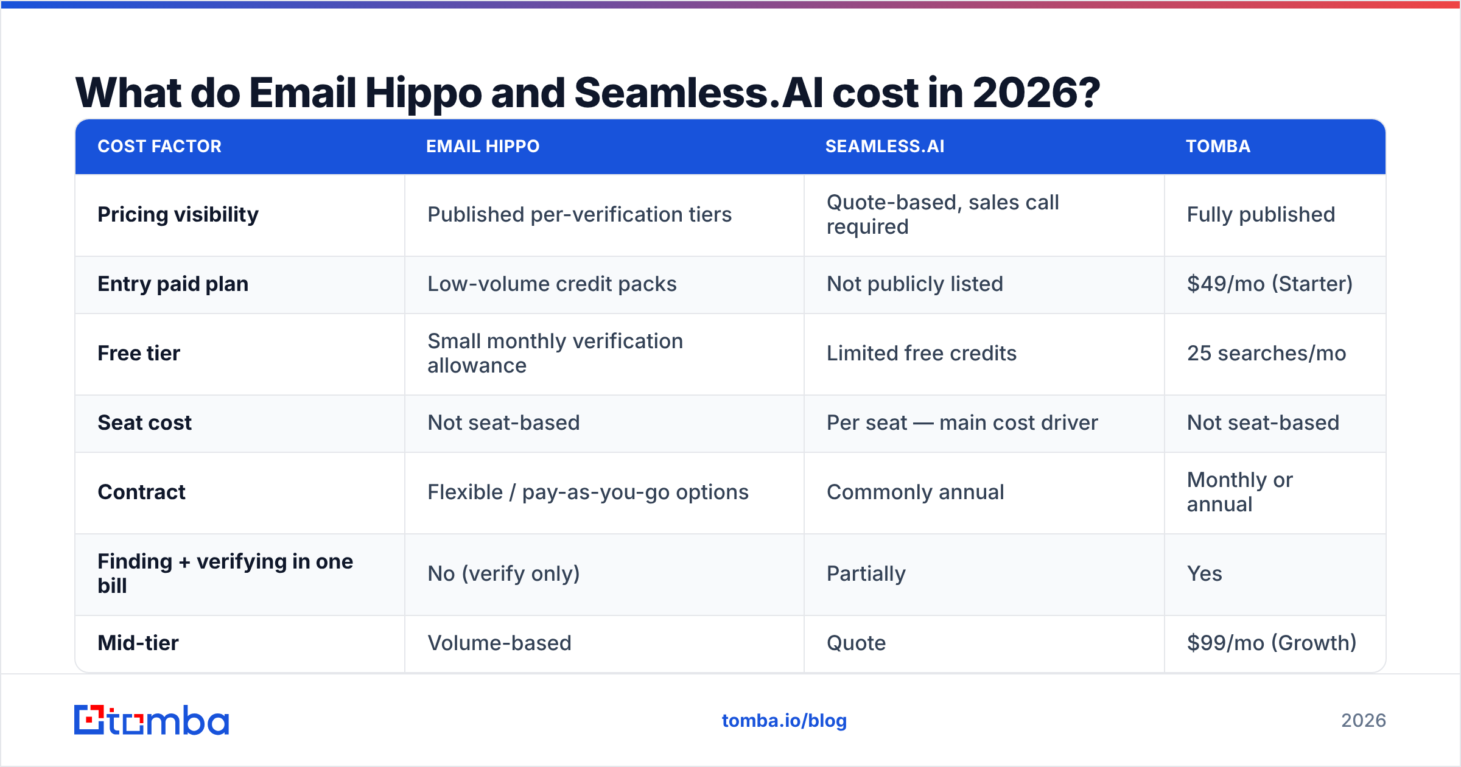The image size is (1461, 767).
Task: Click the 'TOMBA' column header
Action: 1218,146
